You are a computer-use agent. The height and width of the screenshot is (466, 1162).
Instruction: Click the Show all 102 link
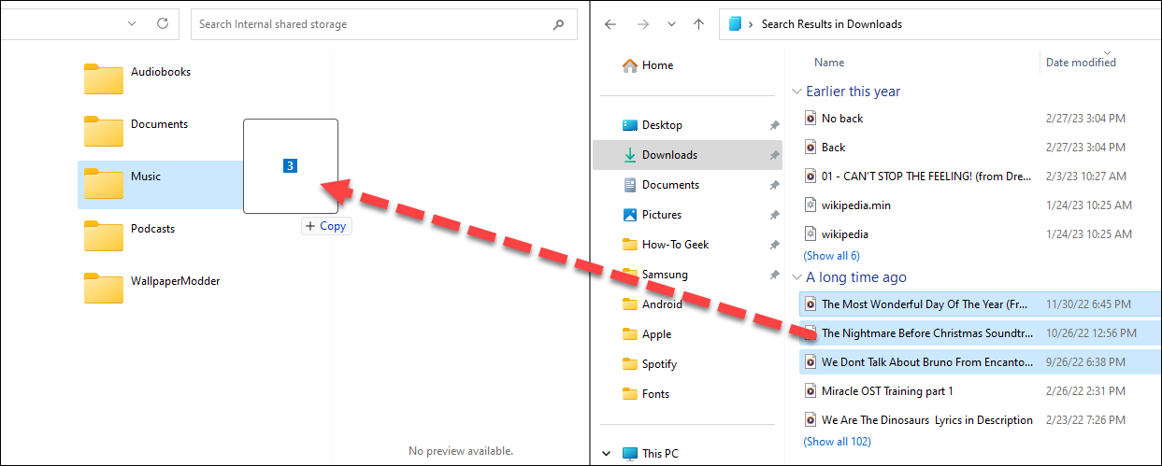click(x=837, y=442)
